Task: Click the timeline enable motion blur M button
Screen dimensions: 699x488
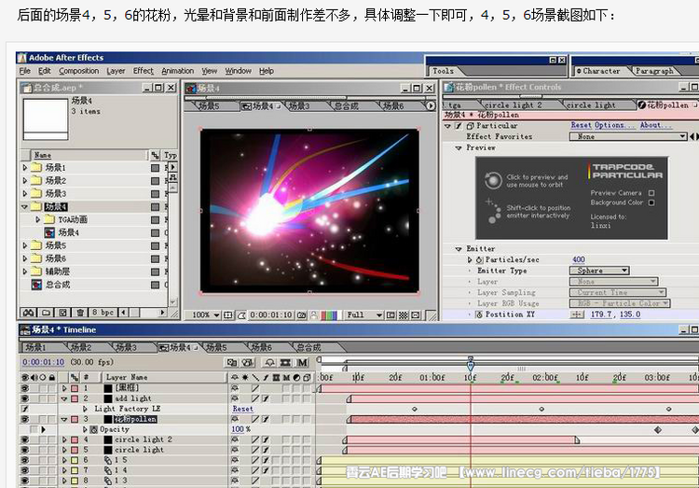Action: (x=302, y=363)
